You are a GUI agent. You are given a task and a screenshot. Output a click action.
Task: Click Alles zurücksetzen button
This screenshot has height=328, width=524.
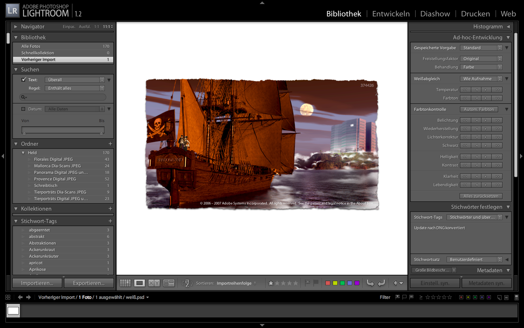click(x=481, y=196)
